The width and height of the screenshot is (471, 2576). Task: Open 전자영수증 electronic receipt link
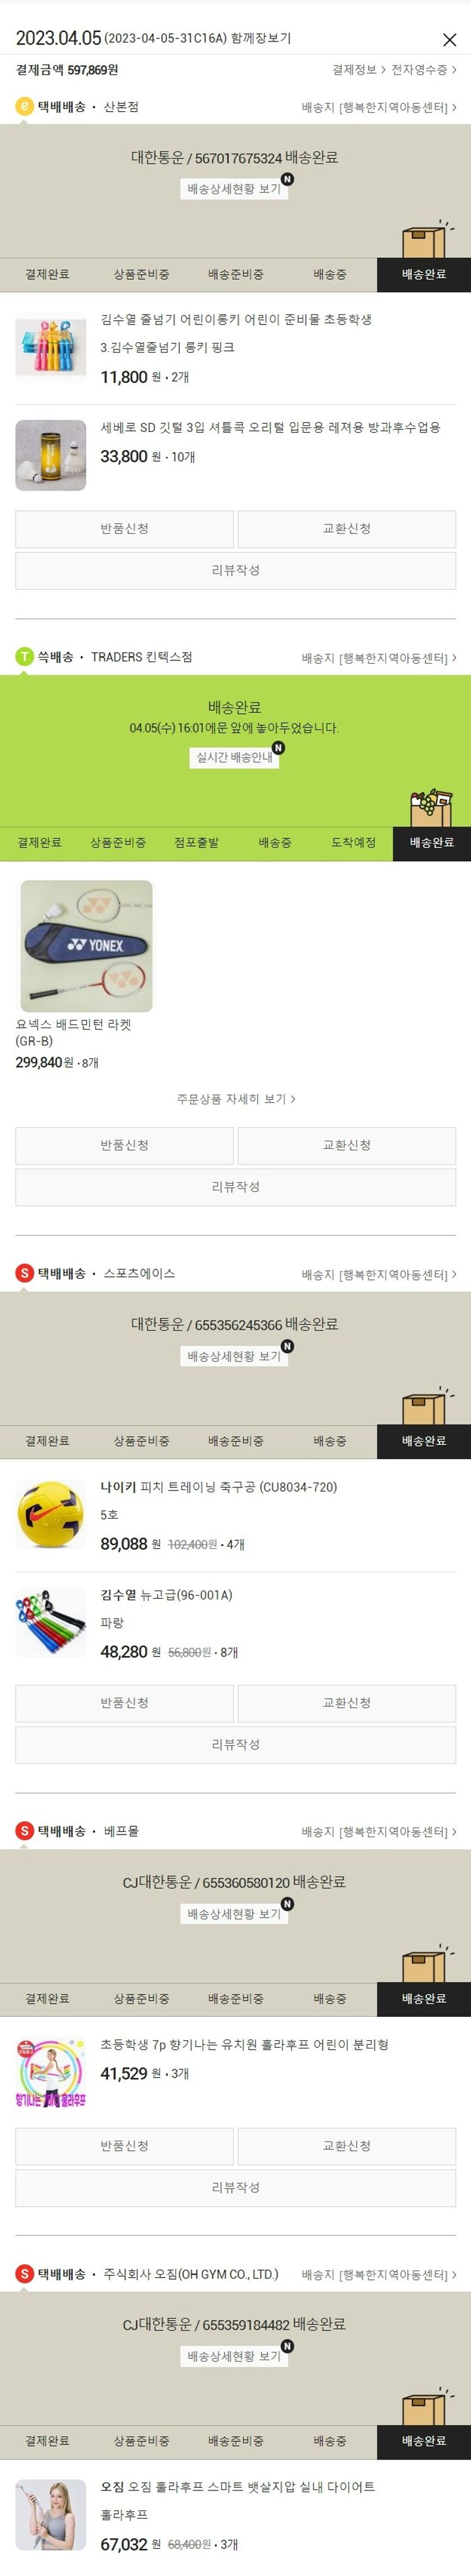(424, 70)
